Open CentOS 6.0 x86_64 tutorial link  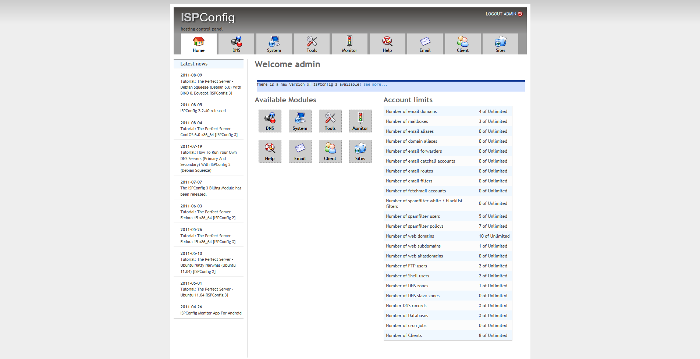[x=209, y=132]
